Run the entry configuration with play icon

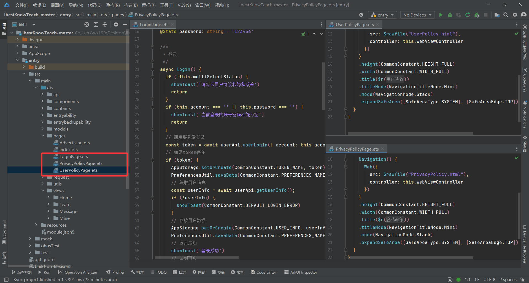click(x=441, y=15)
